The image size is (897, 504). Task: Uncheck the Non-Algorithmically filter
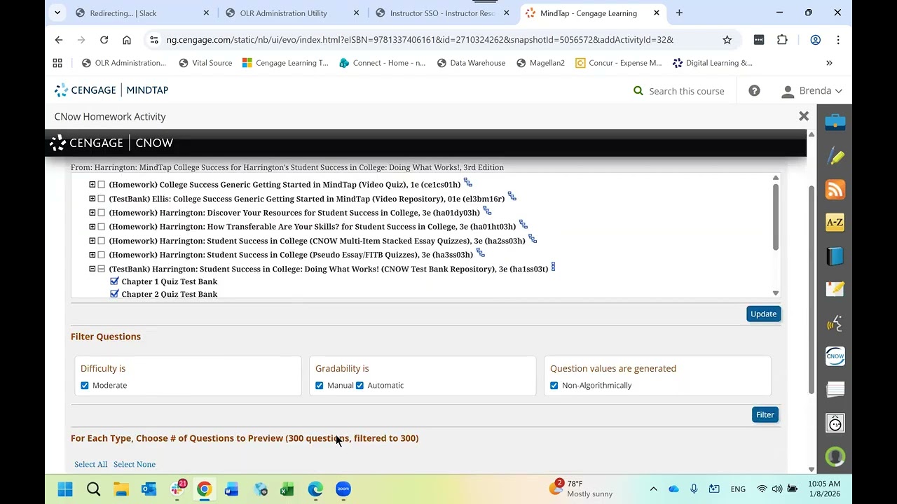[554, 386]
